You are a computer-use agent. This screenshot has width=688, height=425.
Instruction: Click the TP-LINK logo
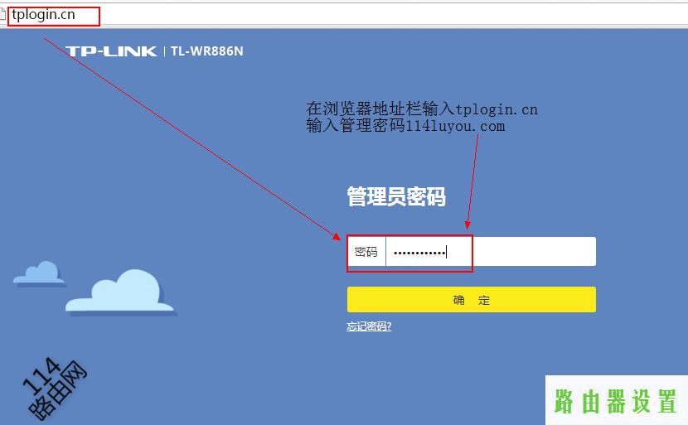point(111,51)
